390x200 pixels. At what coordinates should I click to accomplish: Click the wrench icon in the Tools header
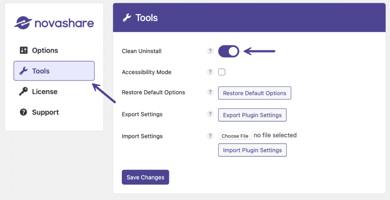pos(127,18)
